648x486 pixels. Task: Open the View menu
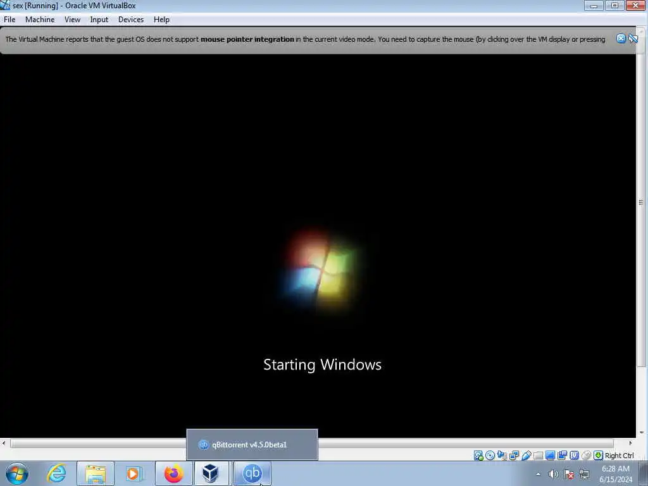[x=72, y=20]
